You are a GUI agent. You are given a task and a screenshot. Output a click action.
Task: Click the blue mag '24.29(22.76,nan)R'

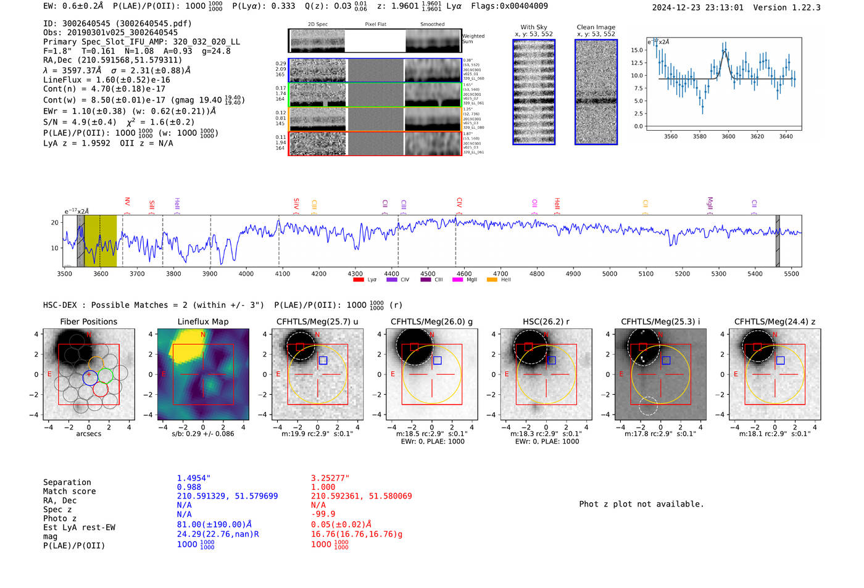point(218,534)
